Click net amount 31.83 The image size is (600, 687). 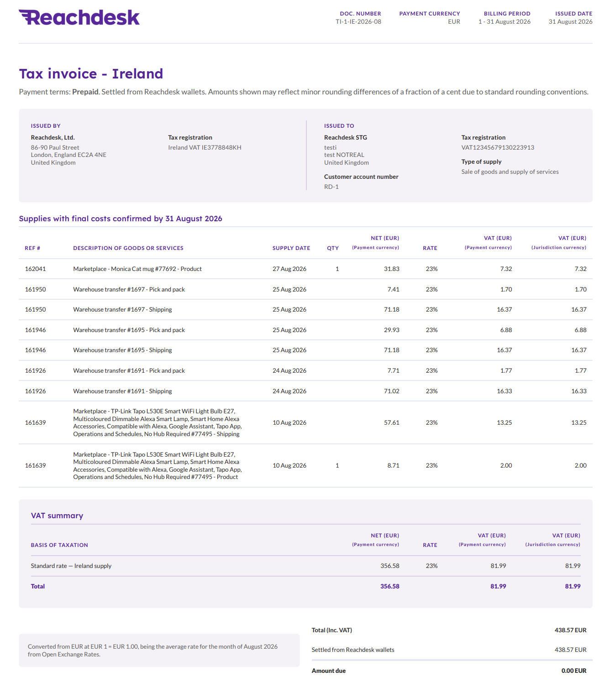click(x=392, y=269)
